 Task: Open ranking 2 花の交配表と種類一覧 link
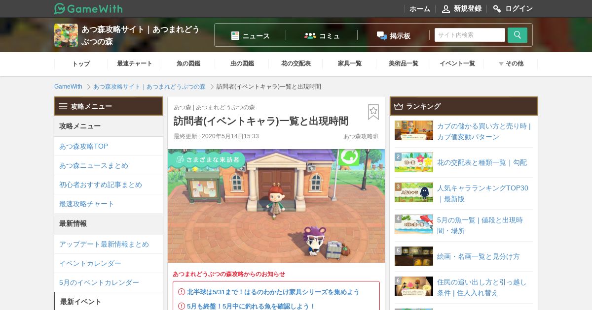coord(482,162)
